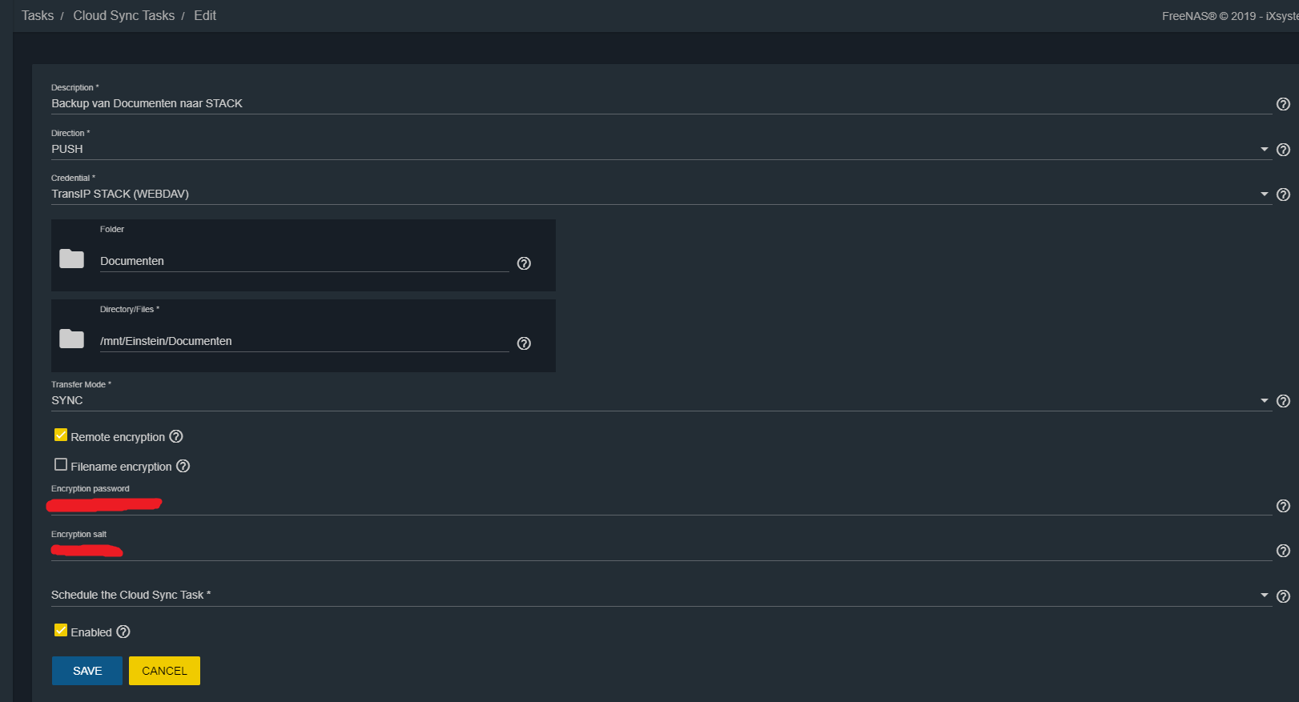
Task: Show help for the Credential field
Action: (x=1283, y=195)
